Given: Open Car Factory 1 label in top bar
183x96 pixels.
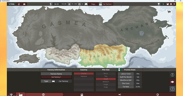Looking at the screenshot, I should (108, 4).
